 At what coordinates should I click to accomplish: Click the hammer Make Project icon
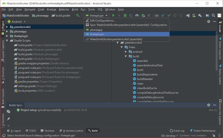pos(78,15)
